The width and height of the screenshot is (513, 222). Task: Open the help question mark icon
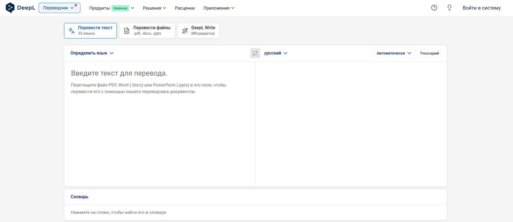[x=434, y=8]
